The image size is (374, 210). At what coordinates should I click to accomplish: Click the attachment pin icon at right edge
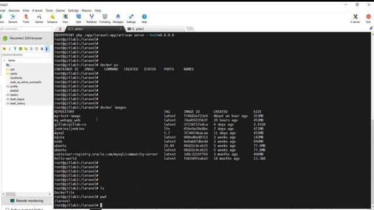[371, 29]
